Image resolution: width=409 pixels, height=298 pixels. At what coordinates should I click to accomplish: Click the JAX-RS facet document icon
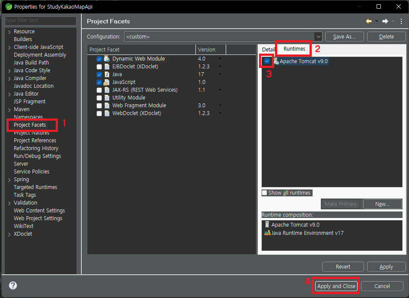pos(107,90)
